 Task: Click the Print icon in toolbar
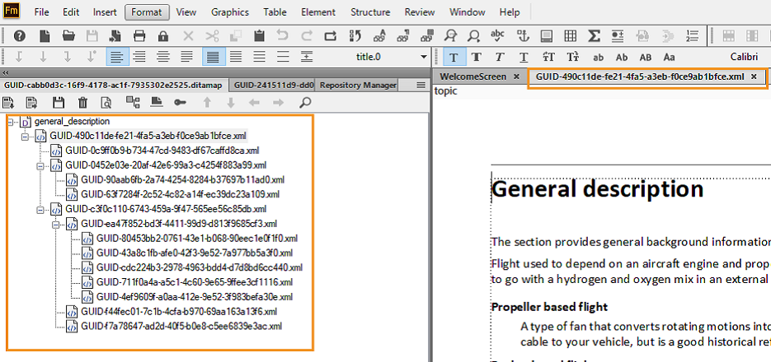pyautogui.click(x=139, y=35)
